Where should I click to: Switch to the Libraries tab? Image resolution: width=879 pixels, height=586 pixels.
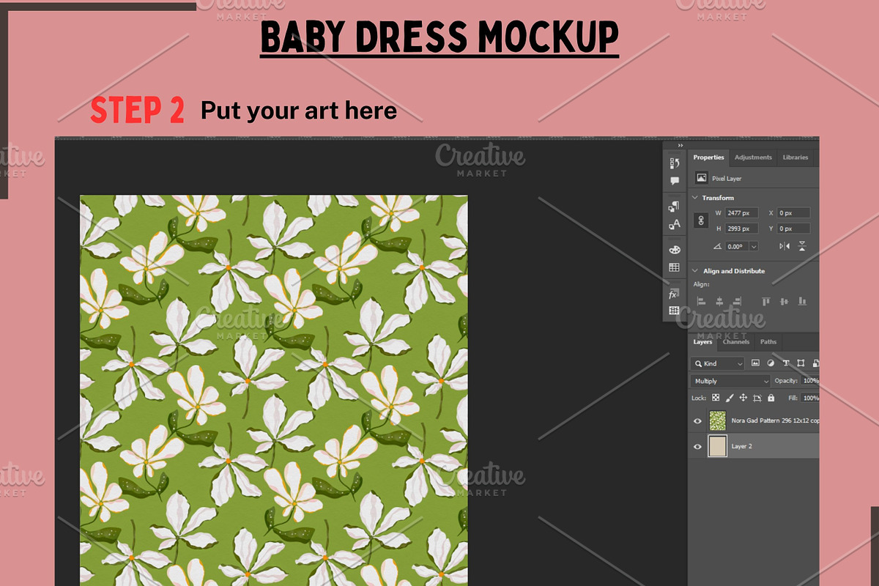pos(795,157)
